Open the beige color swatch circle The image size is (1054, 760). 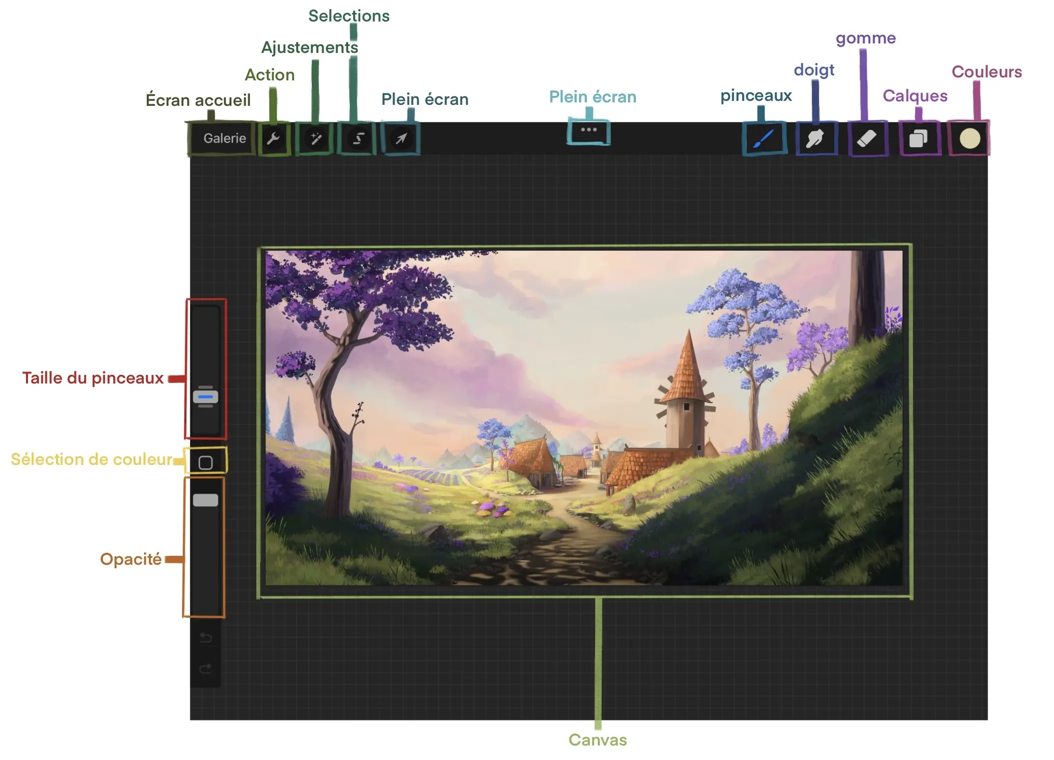(x=970, y=138)
